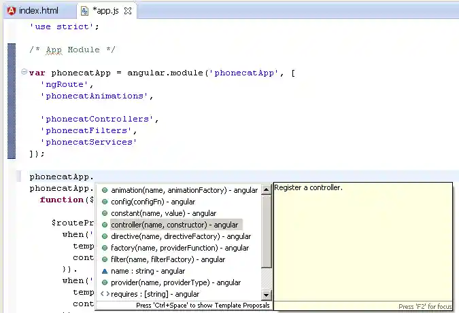Click the AngularJS icon on index.html tab
This screenshot has height=313, width=459.
click(x=11, y=11)
